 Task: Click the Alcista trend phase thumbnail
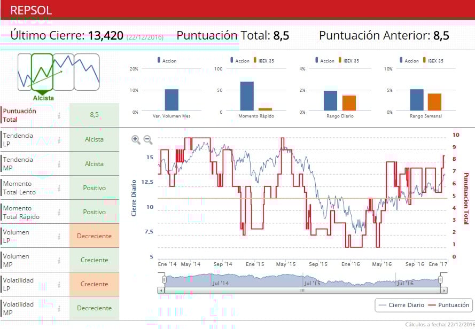(42, 72)
